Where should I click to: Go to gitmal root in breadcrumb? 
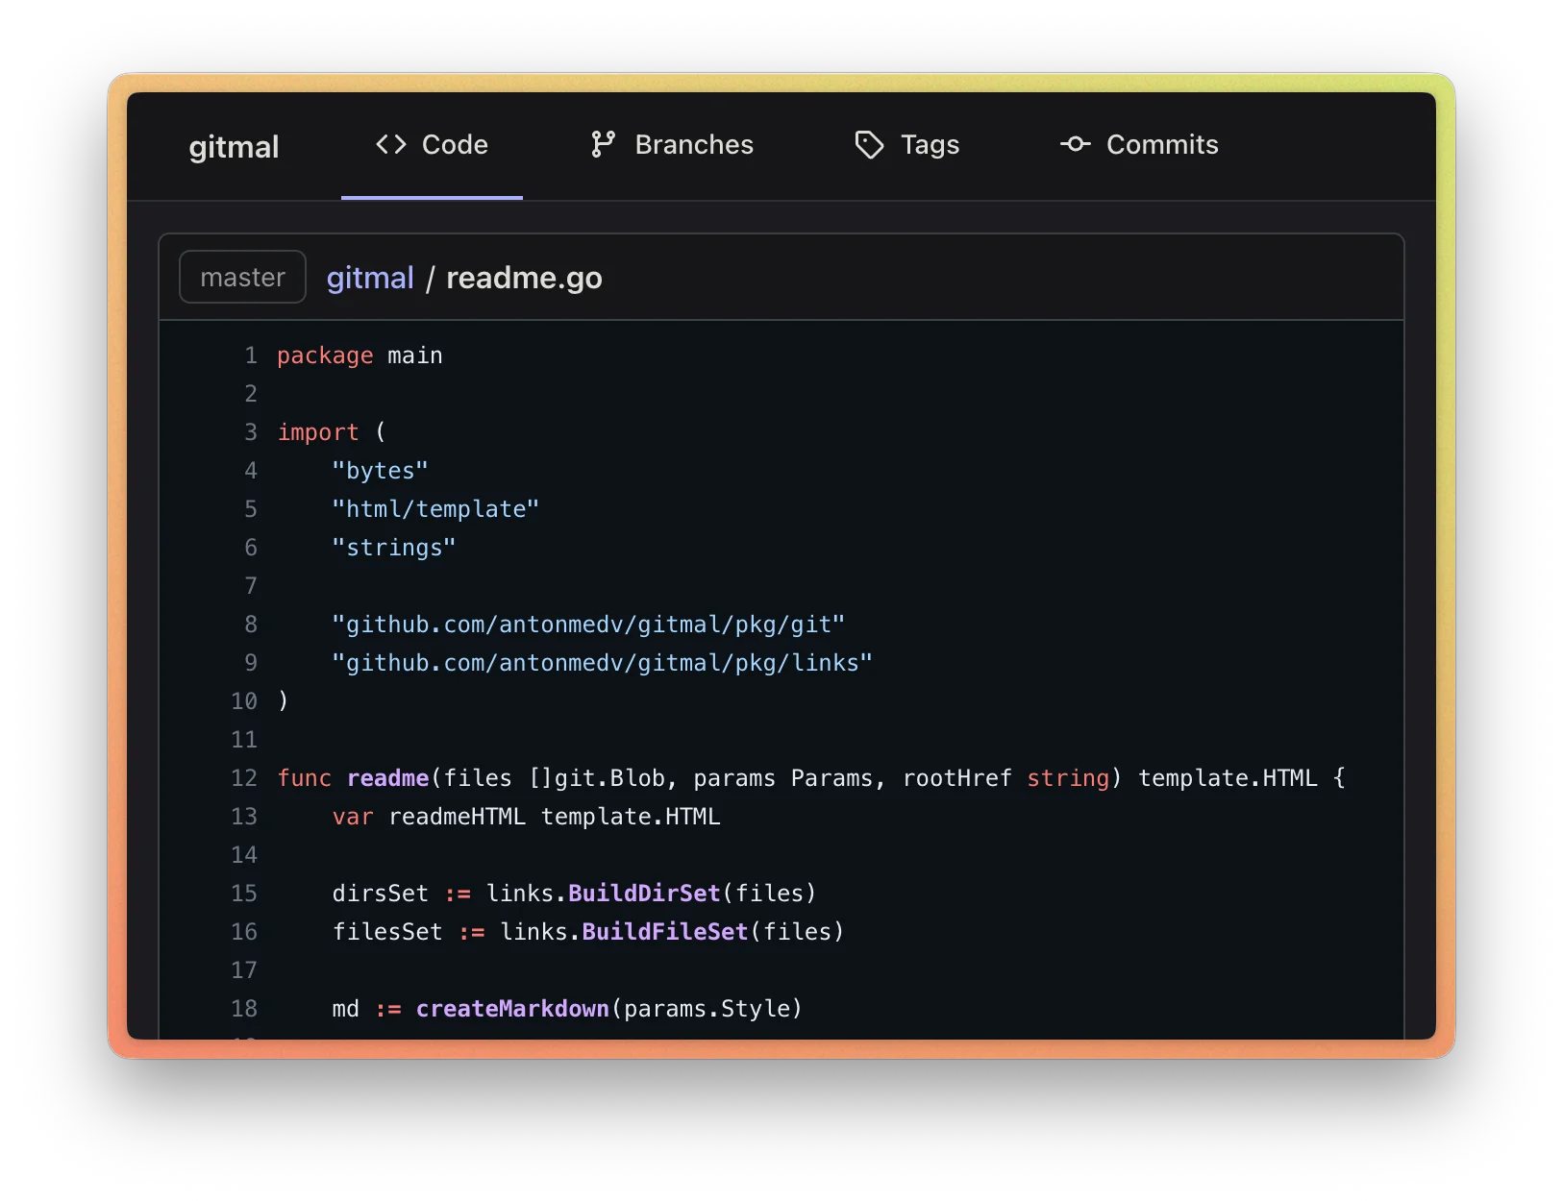(370, 278)
